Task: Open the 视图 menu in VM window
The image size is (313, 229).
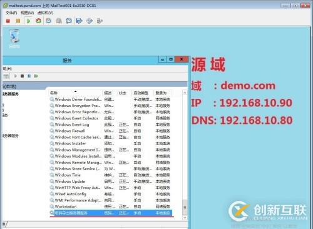Action: coord(27,13)
